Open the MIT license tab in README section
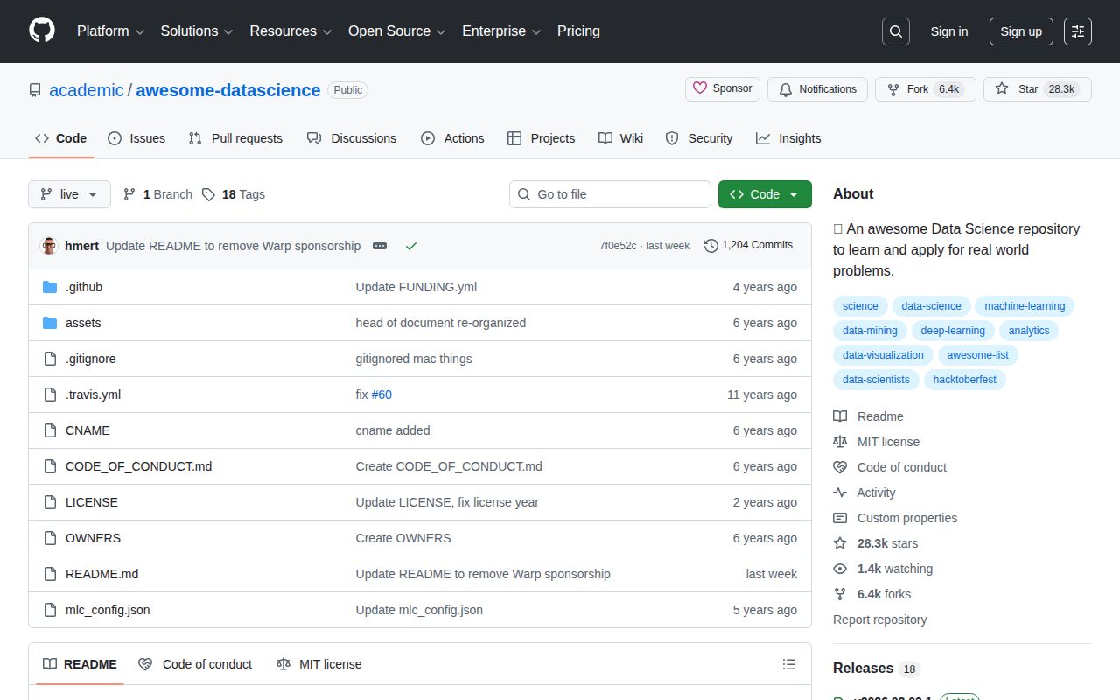Viewport: 1120px width, 700px height. (318, 663)
